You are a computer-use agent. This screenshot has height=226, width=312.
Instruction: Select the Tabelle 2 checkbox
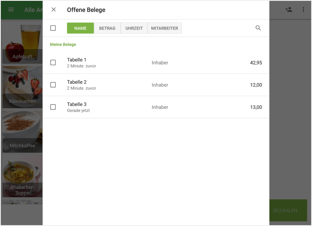tap(53, 85)
